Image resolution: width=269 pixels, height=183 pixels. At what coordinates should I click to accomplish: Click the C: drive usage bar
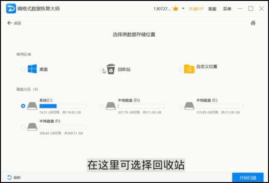coord(63,106)
